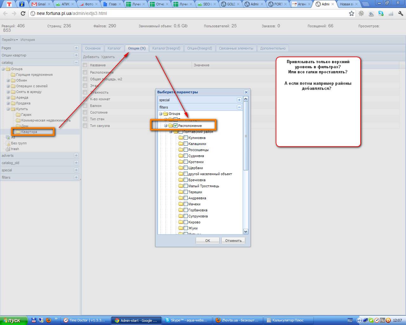Tick the checkbox for Балкон row
This screenshot has width=406, height=325.
click(x=85, y=106)
